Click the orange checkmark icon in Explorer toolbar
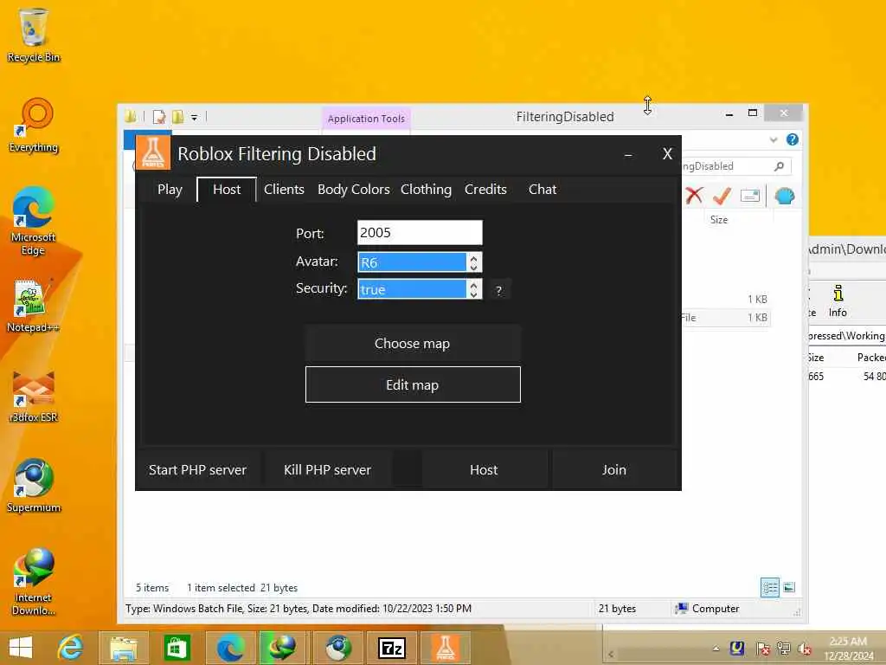The image size is (886, 665). click(722, 196)
